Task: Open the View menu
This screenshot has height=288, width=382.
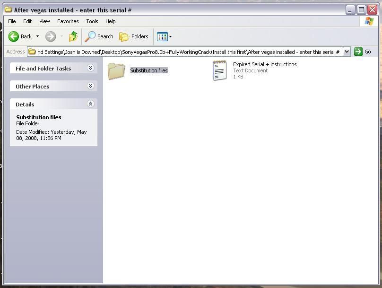Action: [44, 21]
